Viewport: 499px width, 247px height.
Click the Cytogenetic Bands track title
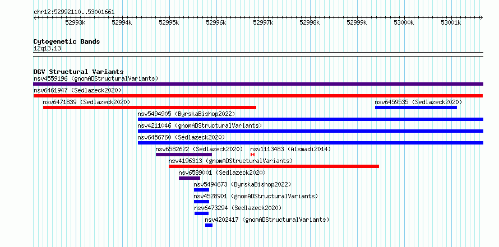coord(67,41)
